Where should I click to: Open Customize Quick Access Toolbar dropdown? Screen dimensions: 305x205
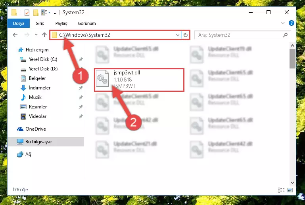[55, 13]
